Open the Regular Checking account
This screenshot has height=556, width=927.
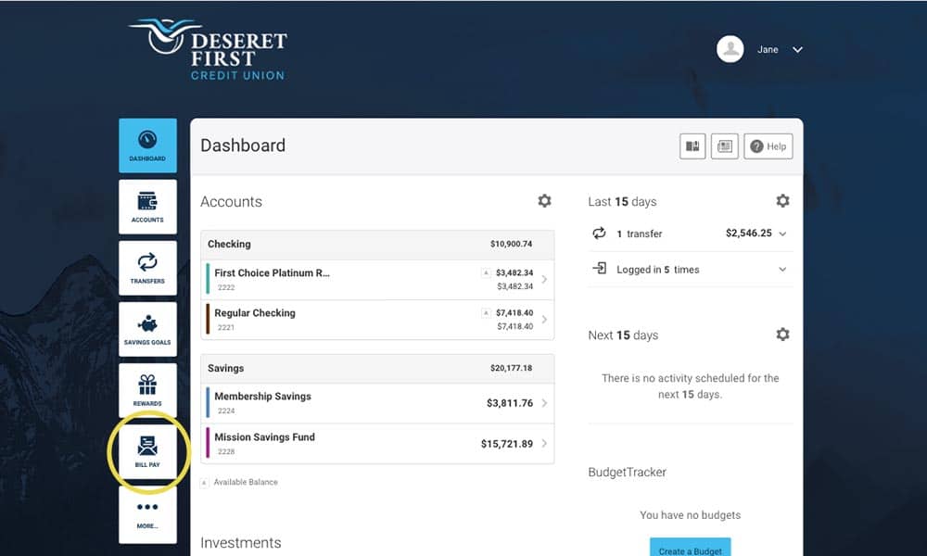coord(378,320)
